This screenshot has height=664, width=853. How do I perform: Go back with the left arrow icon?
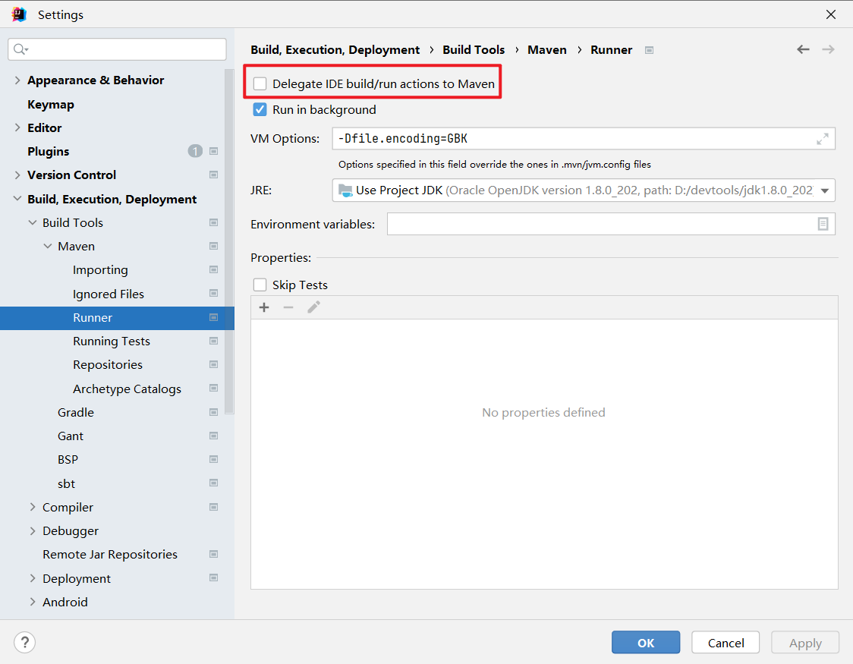pyautogui.click(x=803, y=49)
